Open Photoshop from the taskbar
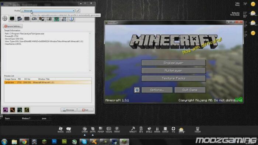This screenshot has width=258, height=145. pos(54,142)
